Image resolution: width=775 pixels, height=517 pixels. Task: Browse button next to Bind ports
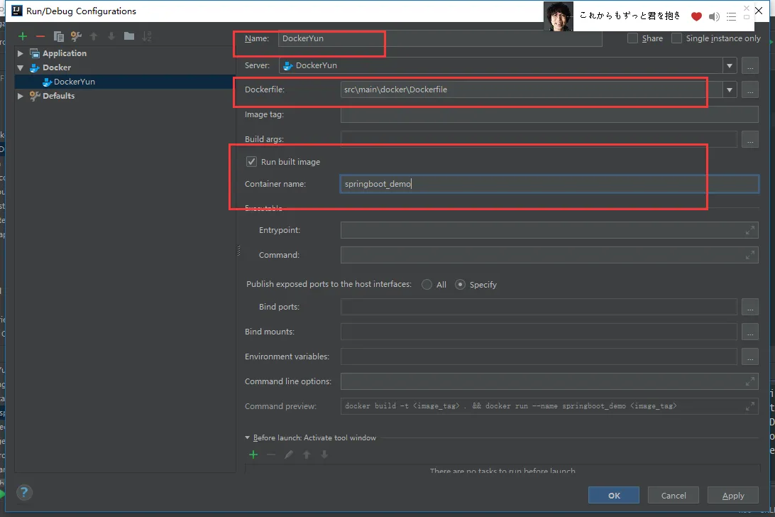click(750, 307)
